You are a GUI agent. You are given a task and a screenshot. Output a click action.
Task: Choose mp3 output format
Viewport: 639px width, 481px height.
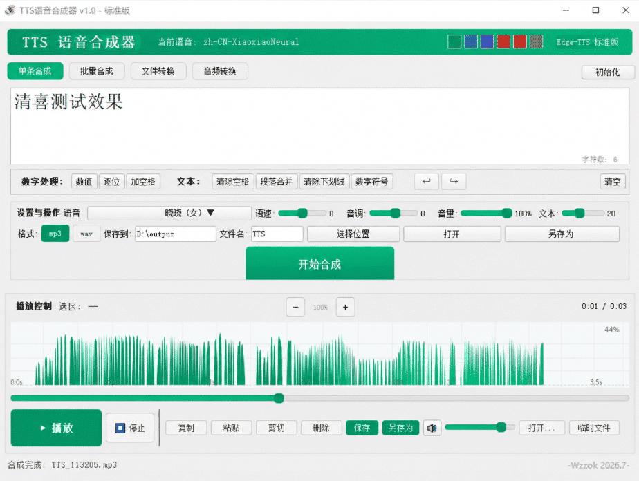(x=55, y=234)
